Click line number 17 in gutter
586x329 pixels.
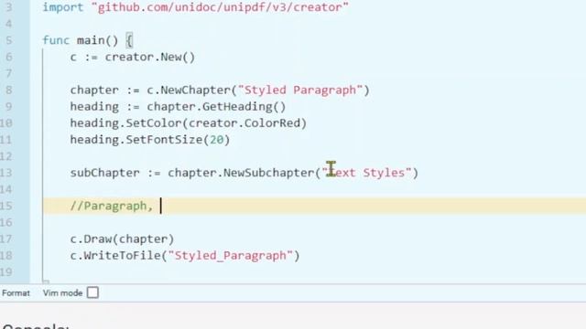tap(6, 239)
